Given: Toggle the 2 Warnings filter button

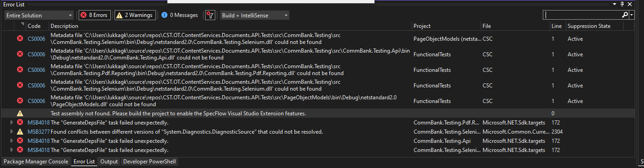Looking at the screenshot, I should [135, 15].
